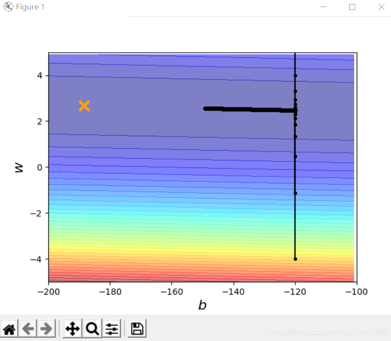Viewport: 391px width, 341px height.
Task: Activate the Pan axes tool
Action: [73, 329]
